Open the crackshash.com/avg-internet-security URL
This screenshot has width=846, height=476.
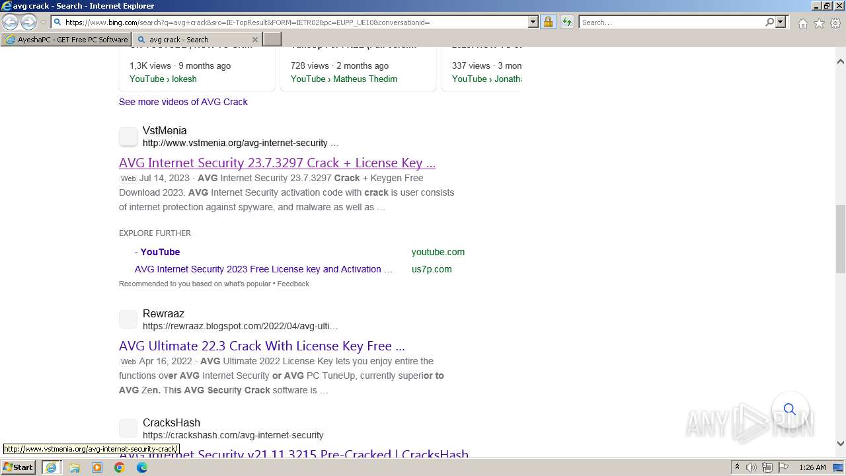[x=233, y=435]
